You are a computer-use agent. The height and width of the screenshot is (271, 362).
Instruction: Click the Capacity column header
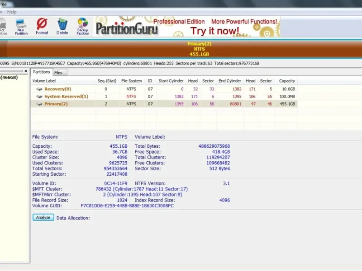[287, 81]
